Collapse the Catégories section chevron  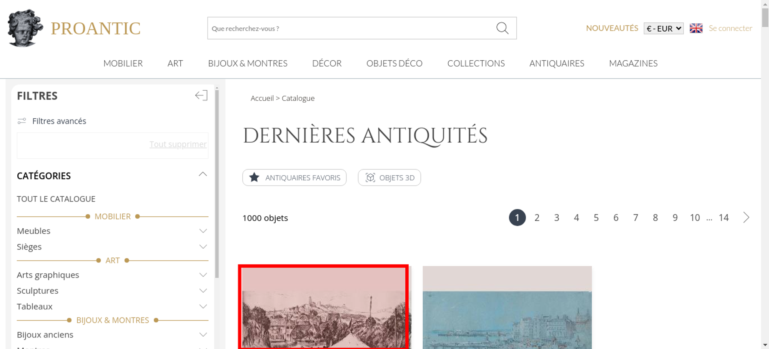(203, 174)
